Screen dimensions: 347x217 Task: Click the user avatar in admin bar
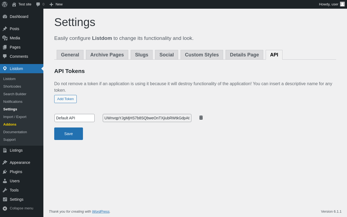click(x=342, y=4)
